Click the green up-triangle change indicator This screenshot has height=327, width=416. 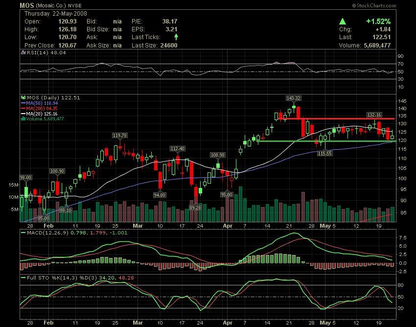coord(343,22)
